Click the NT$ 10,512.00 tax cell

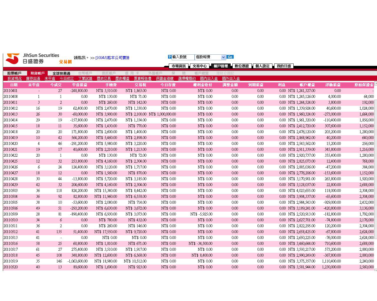click(x=135, y=261)
